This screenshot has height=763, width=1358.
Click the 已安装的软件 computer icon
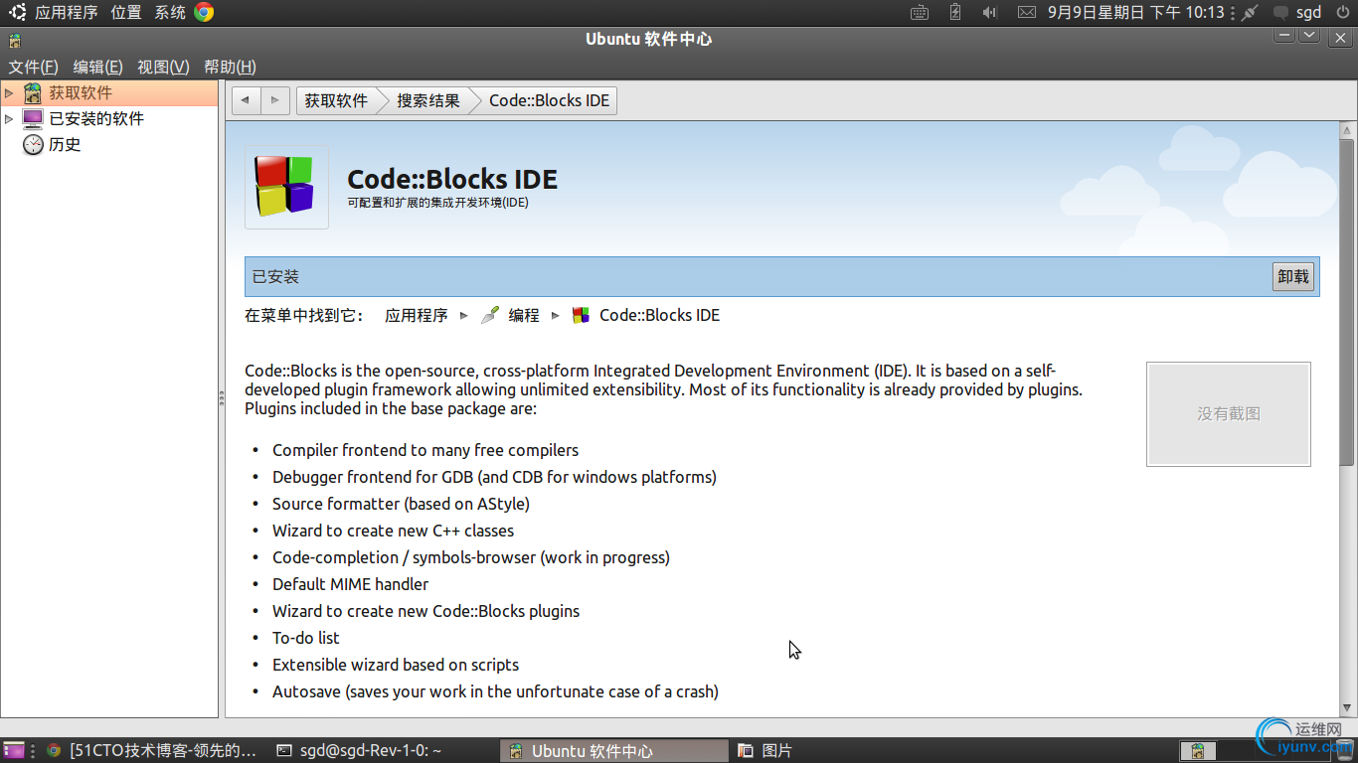click(x=33, y=118)
